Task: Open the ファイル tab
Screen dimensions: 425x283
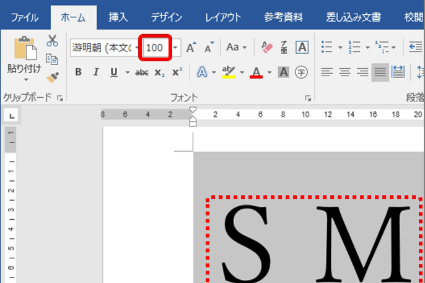Action: pyautogui.click(x=25, y=17)
